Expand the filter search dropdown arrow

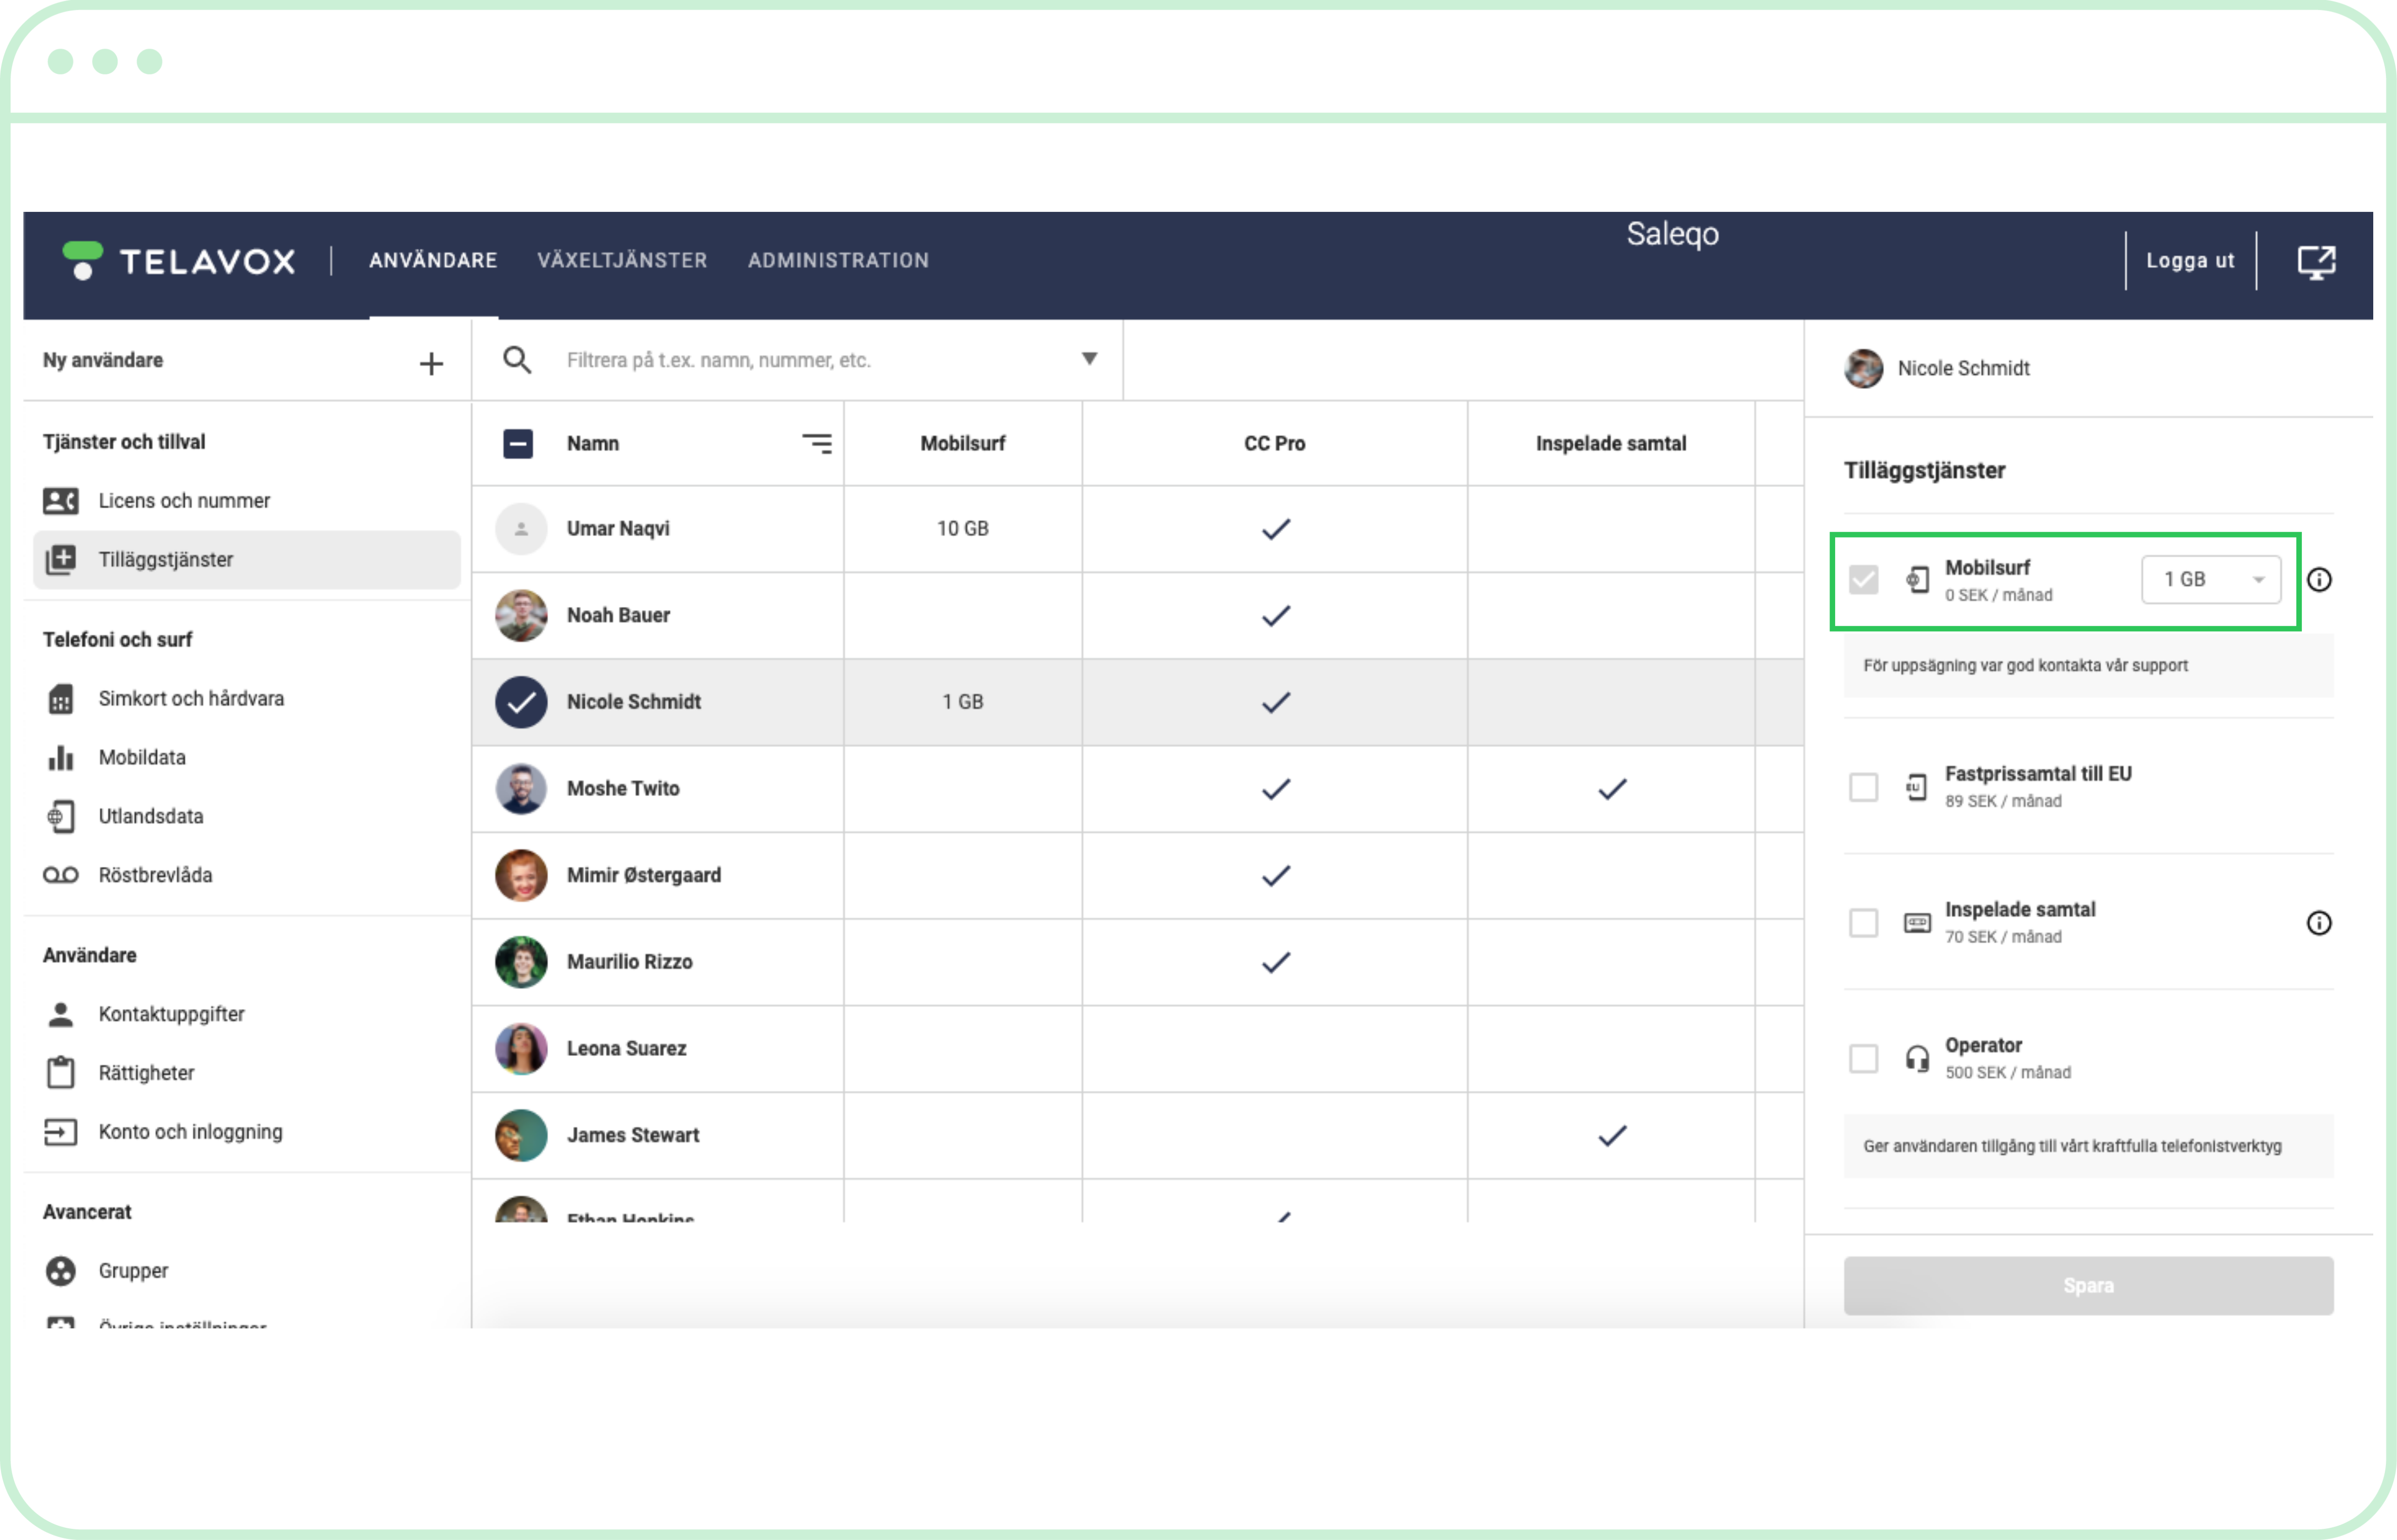click(1090, 359)
